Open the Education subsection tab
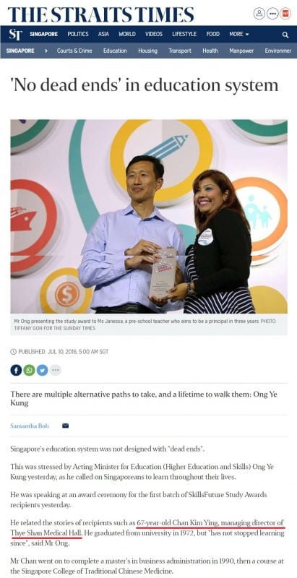The width and height of the screenshot is (297, 578). pyautogui.click(x=115, y=51)
